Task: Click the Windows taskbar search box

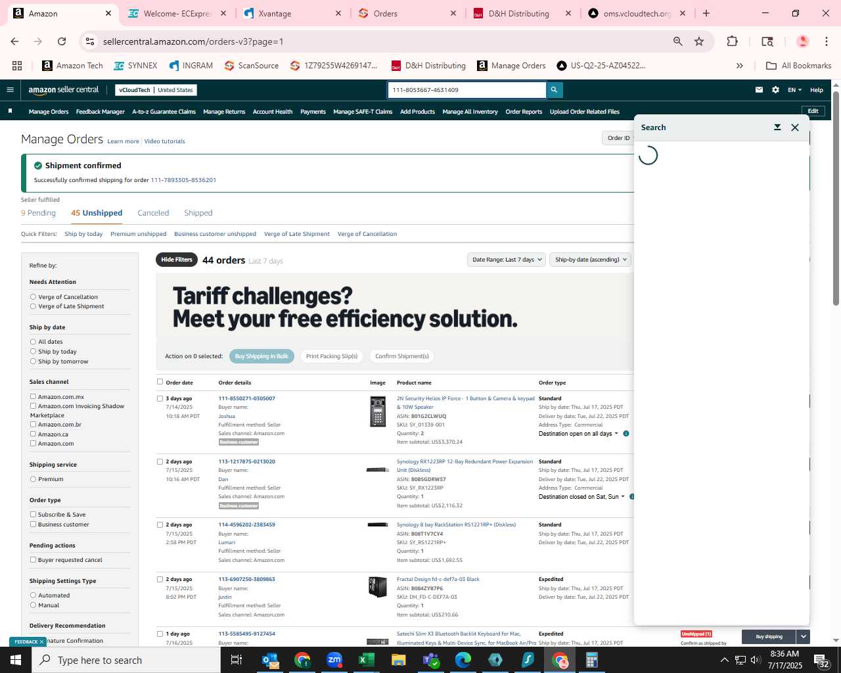Action: tap(126, 660)
